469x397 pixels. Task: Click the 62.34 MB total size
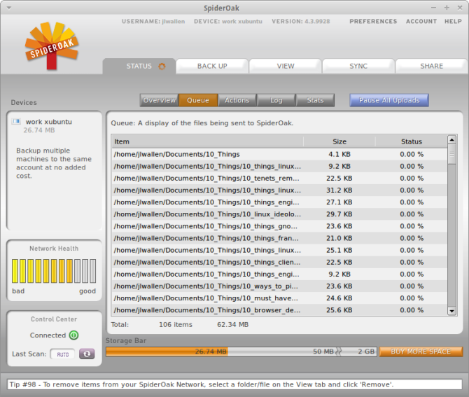pyautogui.click(x=232, y=325)
